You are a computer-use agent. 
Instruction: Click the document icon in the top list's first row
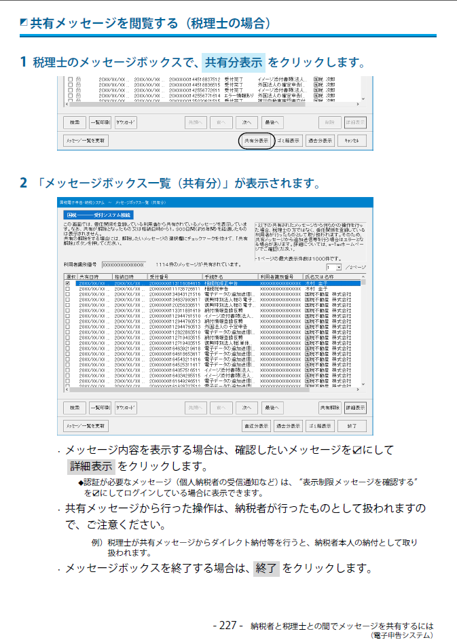79,79
